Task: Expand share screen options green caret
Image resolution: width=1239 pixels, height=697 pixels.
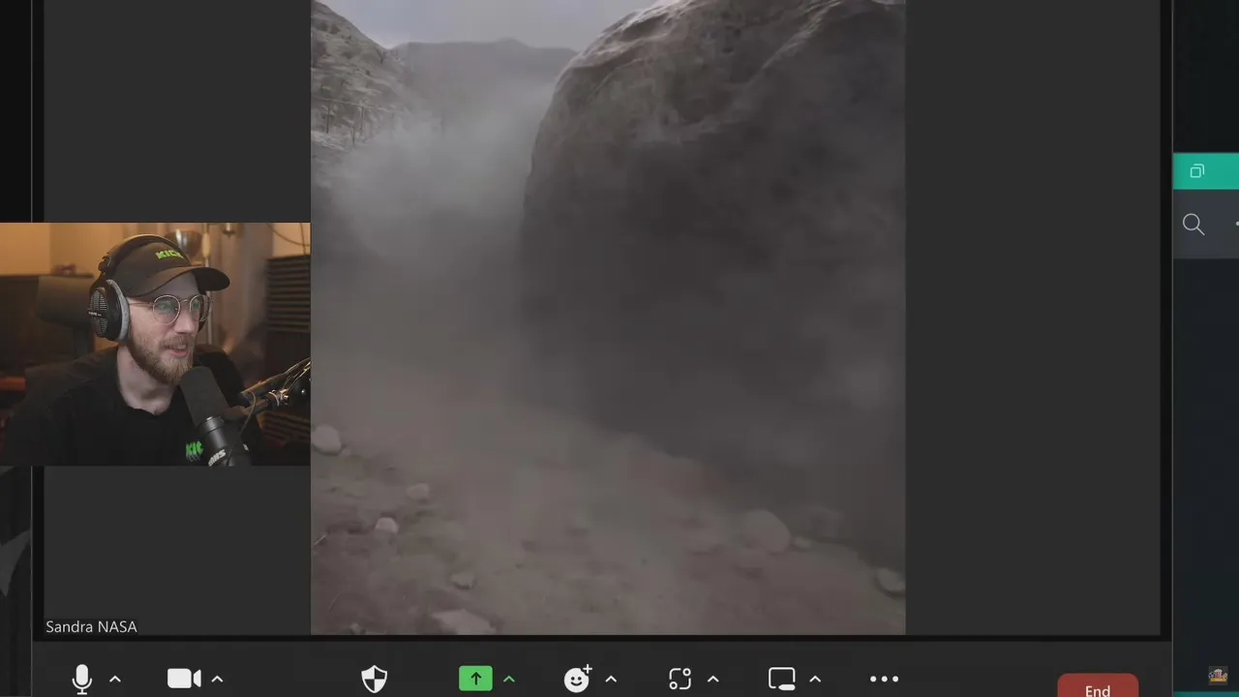Action: click(x=509, y=680)
